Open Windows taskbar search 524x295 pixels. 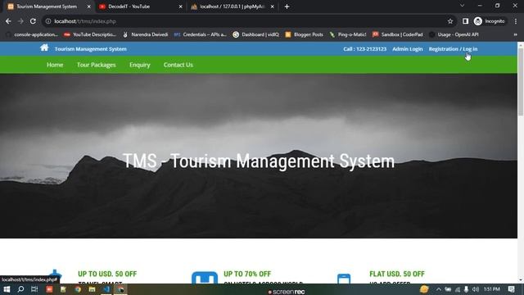pos(20,289)
